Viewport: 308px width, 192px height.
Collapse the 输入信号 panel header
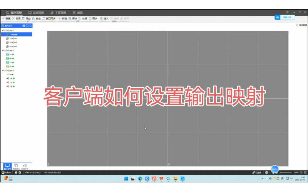3,26
